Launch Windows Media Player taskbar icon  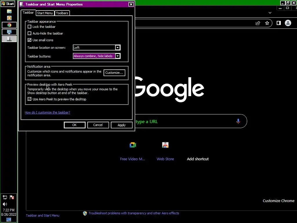pos(9,18)
